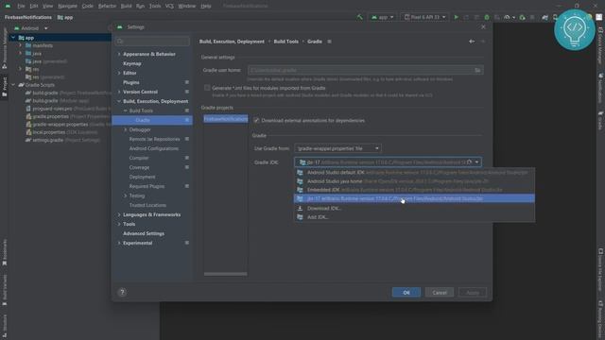Expand the Editor settings group
The image size is (605, 340).
coord(119,73)
